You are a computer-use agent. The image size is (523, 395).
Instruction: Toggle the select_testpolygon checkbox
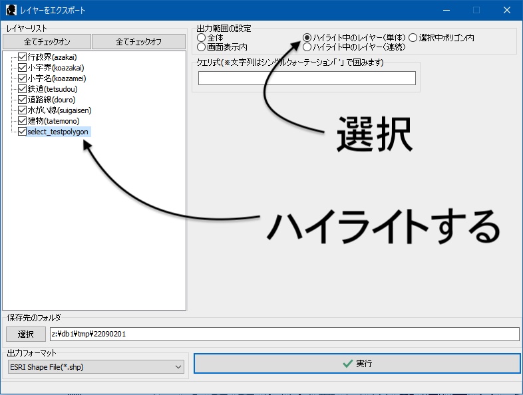[x=22, y=132]
